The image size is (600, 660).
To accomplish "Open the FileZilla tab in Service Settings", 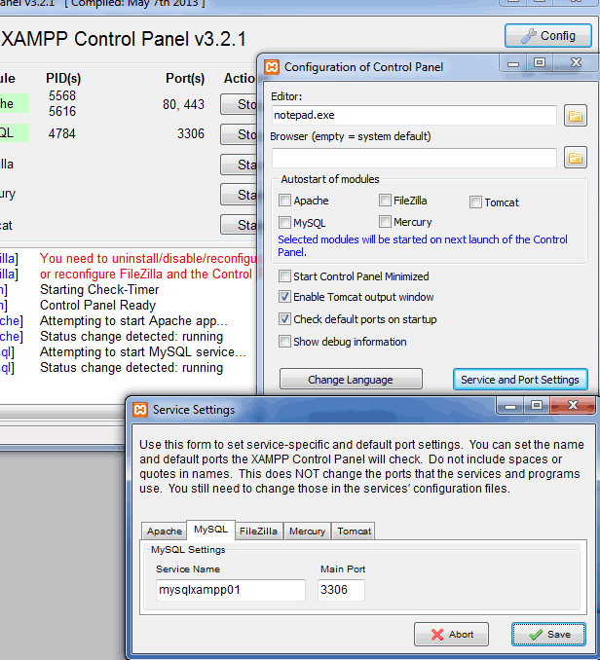I will [x=258, y=532].
